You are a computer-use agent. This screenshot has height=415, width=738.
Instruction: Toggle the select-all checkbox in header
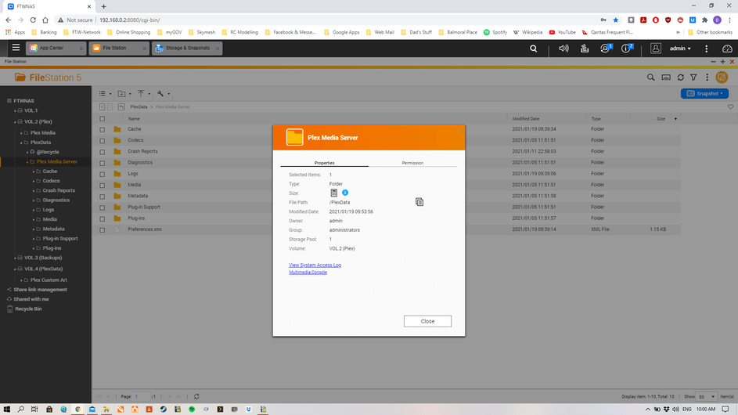pos(103,119)
